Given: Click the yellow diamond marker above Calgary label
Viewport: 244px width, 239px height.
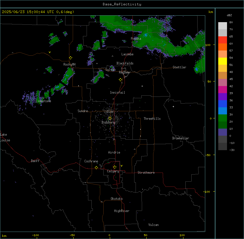Looking at the screenshot, I should tap(115, 167).
